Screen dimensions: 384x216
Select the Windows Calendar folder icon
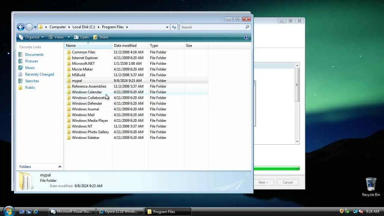click(69, 92)
